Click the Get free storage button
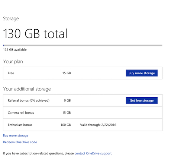Screen dimensions: 171x167 [142, 101]
